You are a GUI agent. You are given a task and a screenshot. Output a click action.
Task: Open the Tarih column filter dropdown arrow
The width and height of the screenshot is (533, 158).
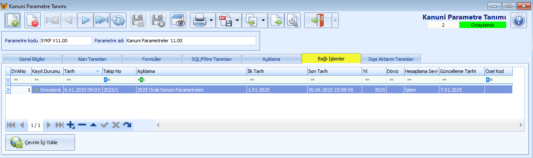pos(97,71)
